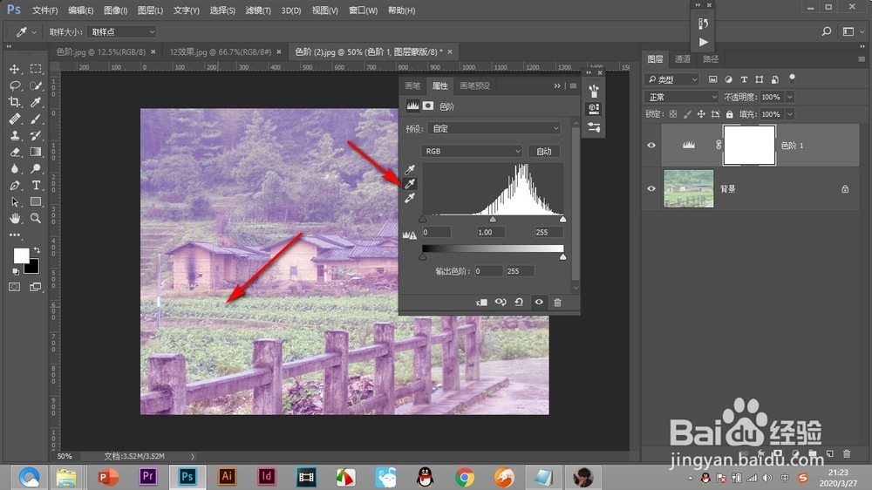Select the Clone Stamp tool
This screenshot has width=872, height=490.
15,135
